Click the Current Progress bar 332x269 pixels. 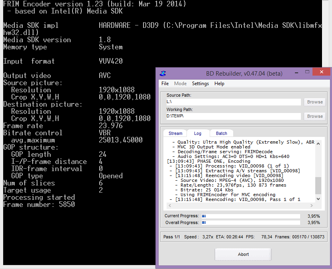(251, 216)
